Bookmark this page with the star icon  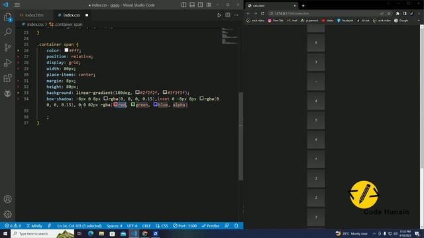[x=389, y=13]
